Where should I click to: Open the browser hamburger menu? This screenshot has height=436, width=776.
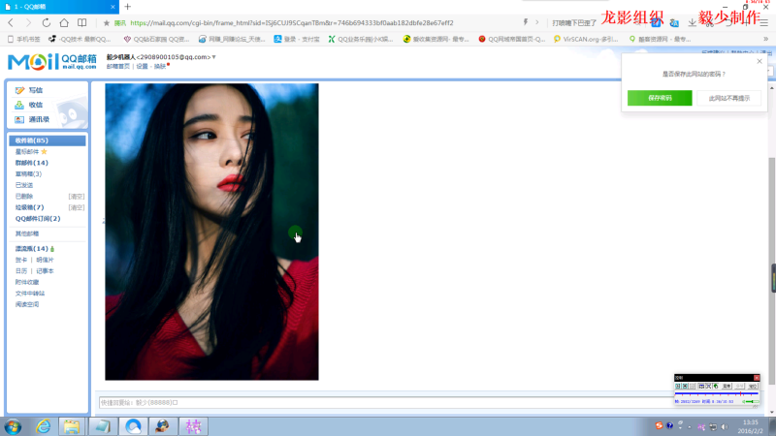(763, 21)
